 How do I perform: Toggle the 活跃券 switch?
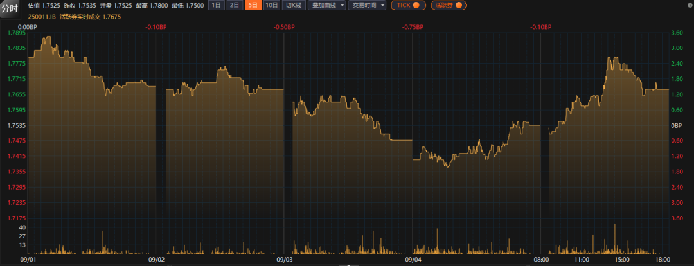pyautogui.click(x=449, y=5)
